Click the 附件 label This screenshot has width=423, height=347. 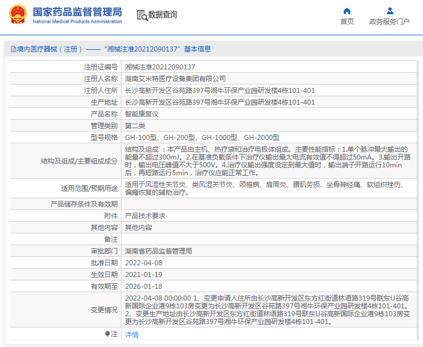point(111,216)
